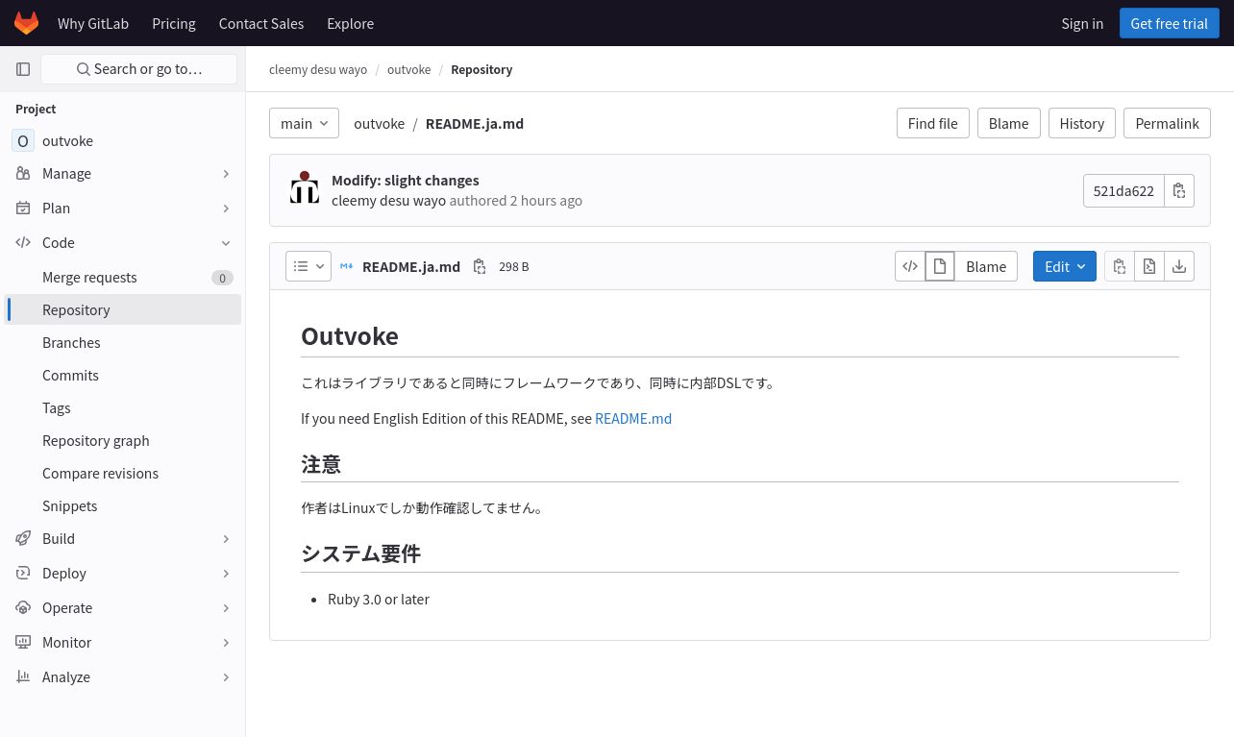Select Repository in sidebar
This screenshot has height=737, width=1234.
point(122,309)
